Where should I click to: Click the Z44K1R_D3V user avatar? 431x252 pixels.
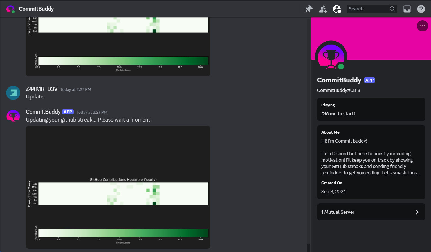pos(13,93)
